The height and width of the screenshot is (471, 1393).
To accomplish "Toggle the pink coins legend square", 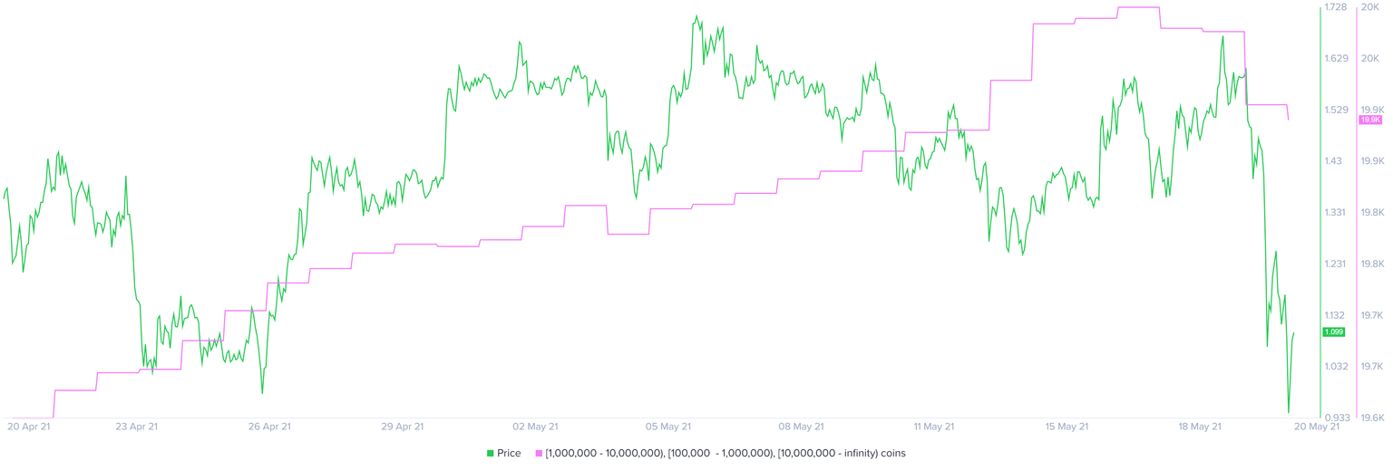I will tap(539, 453).
